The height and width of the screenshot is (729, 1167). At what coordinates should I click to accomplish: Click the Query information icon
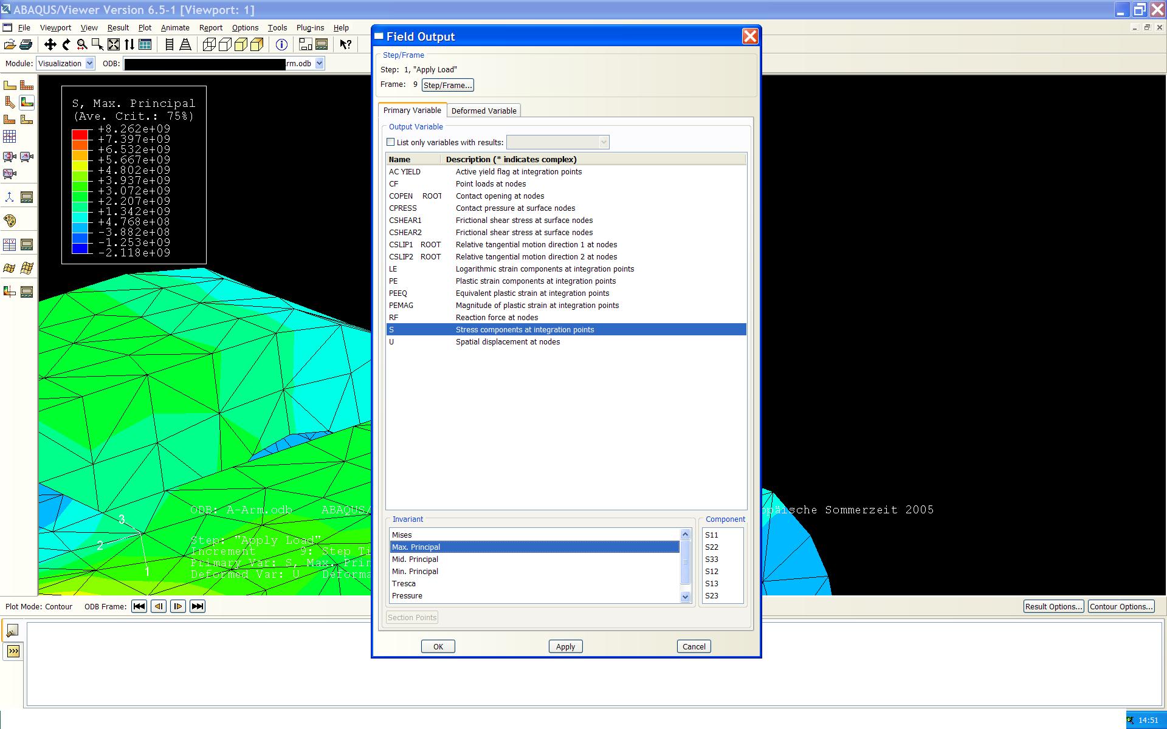(x=281, y=44)
